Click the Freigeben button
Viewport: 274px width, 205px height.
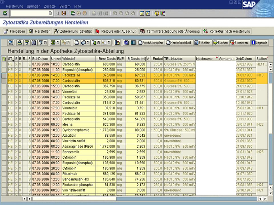pos(15,31)
